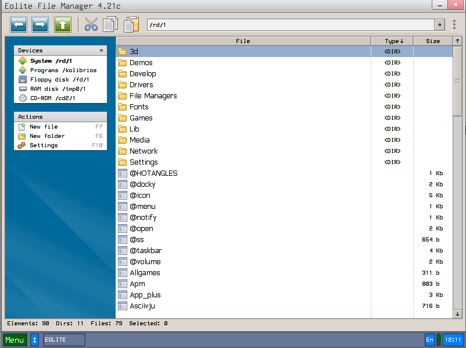Click the Back navigation arrow icon
This screenshot has width=466, height=348.
click(x=19, y=24)
